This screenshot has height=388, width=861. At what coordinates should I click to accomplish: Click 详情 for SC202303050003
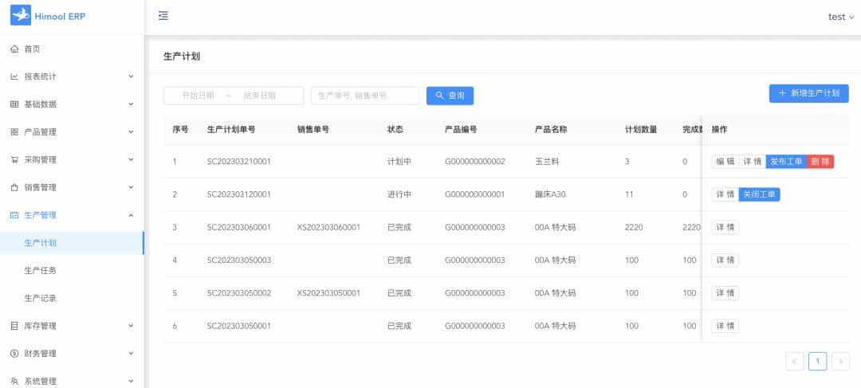[725, 261]
